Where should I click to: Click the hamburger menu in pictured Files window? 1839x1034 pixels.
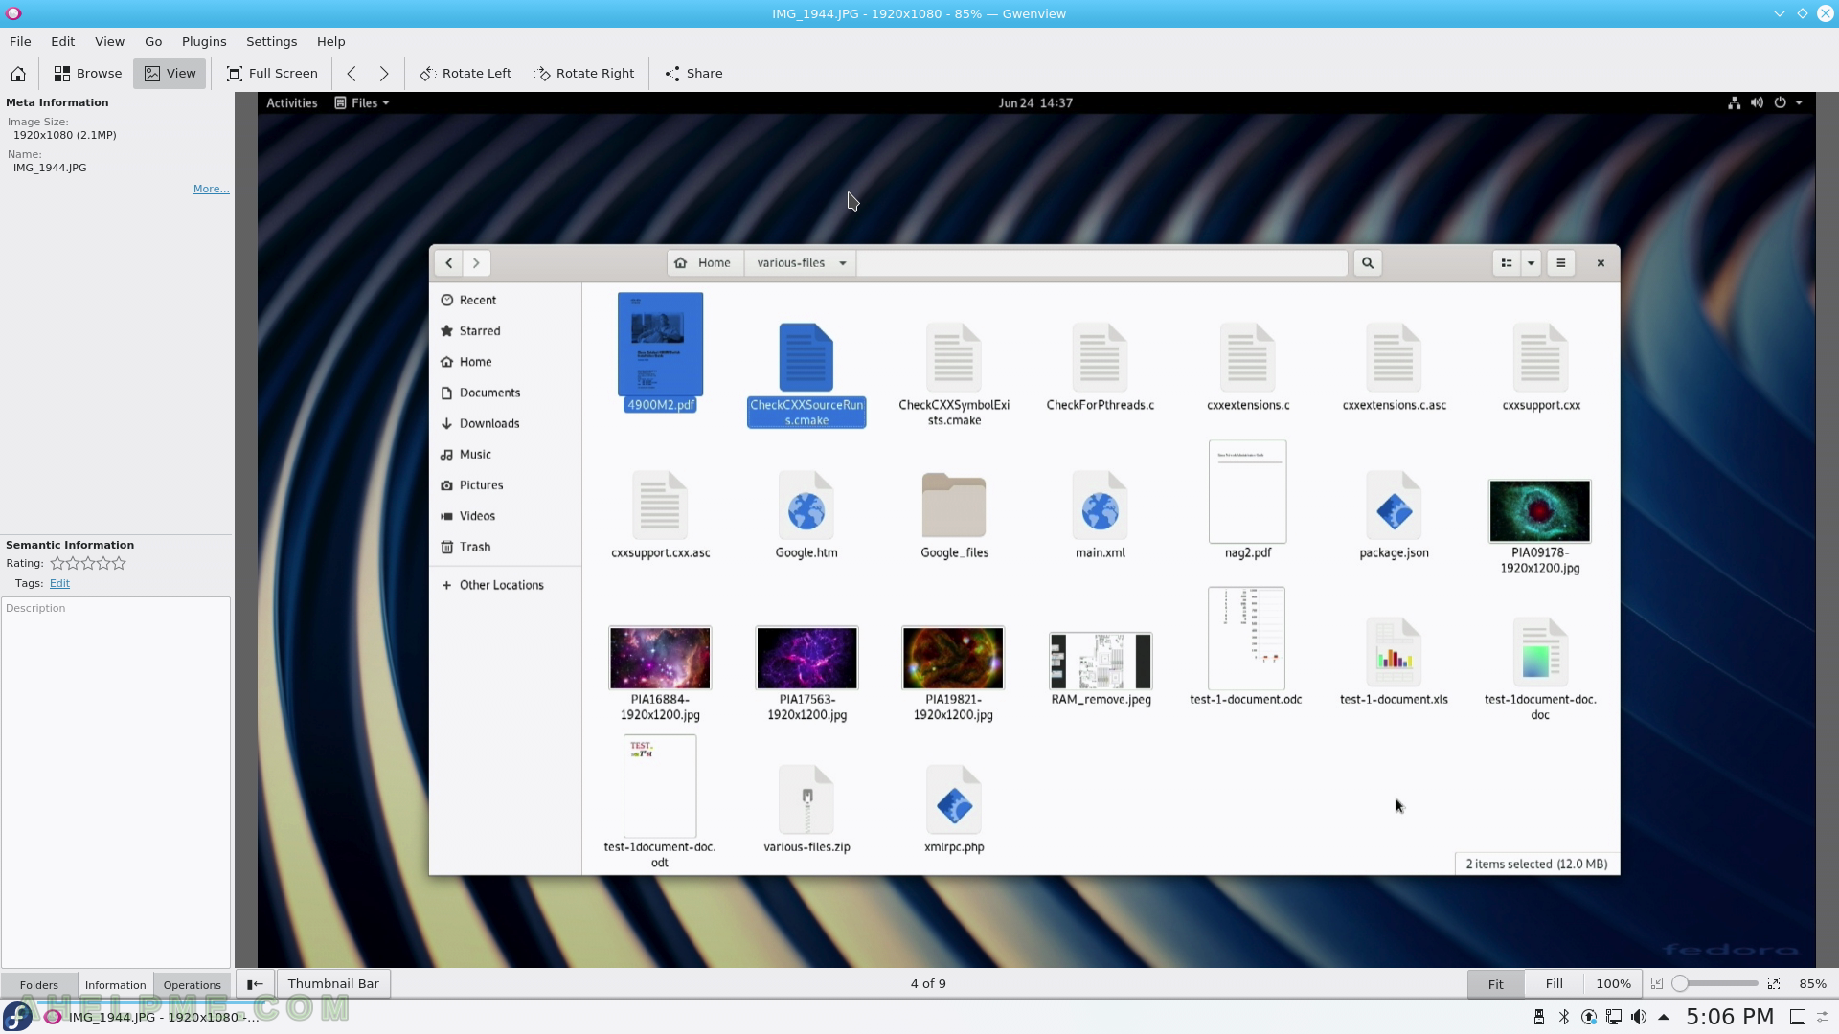1561,263
